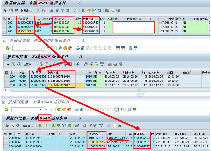Image resolution: width=211 pixels, height=151 pixels.
Task: Click the display glasses icon in RSEG toolbar
Action: [x=5, y=10]
